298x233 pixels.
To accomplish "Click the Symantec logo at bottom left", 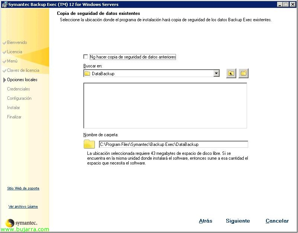I will 21,223.
